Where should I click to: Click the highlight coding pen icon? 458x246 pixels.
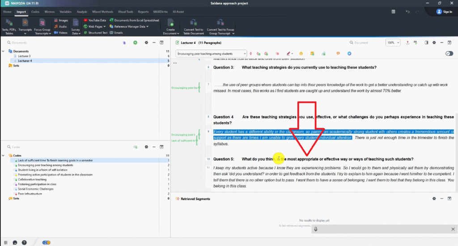(x=289, y=53)
